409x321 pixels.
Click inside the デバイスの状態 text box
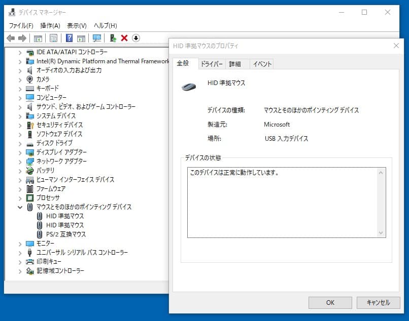tap(282, 203)
